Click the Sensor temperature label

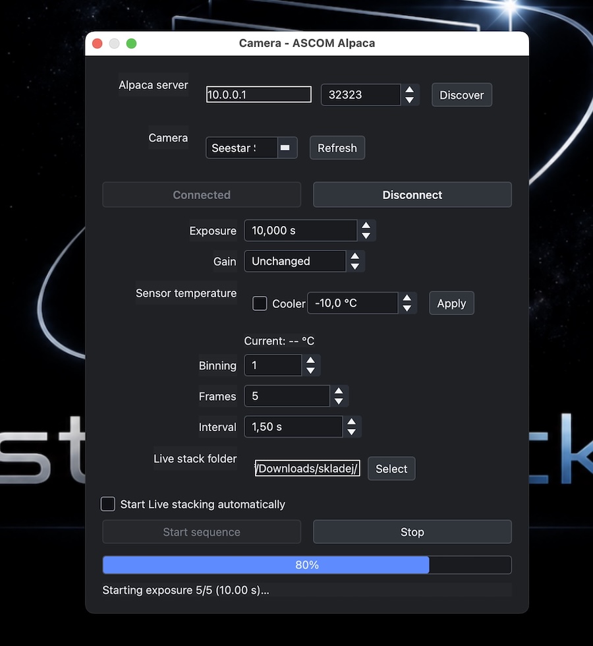(186, 293)
